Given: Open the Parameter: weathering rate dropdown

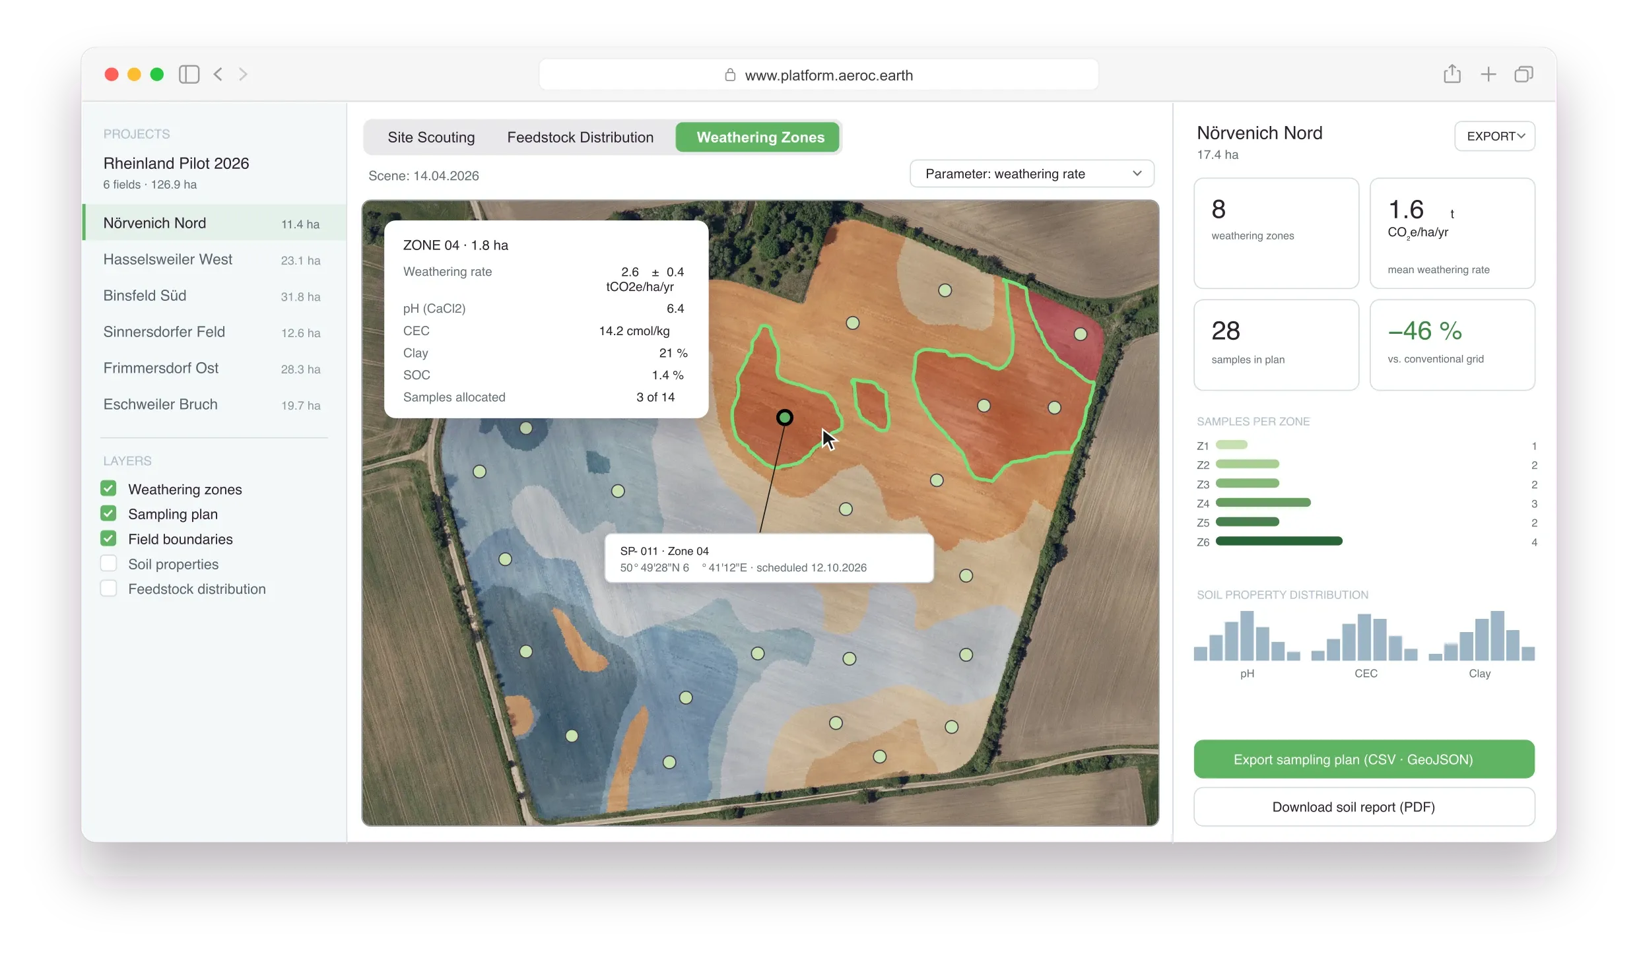Looking at the screenshot, I should pos(1032,174).
